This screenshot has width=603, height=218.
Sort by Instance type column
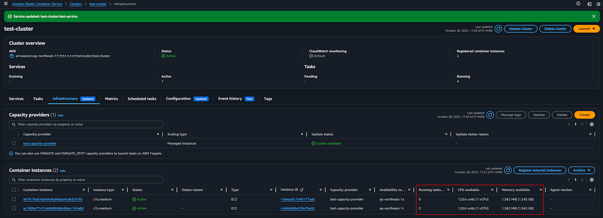point(123,190)
